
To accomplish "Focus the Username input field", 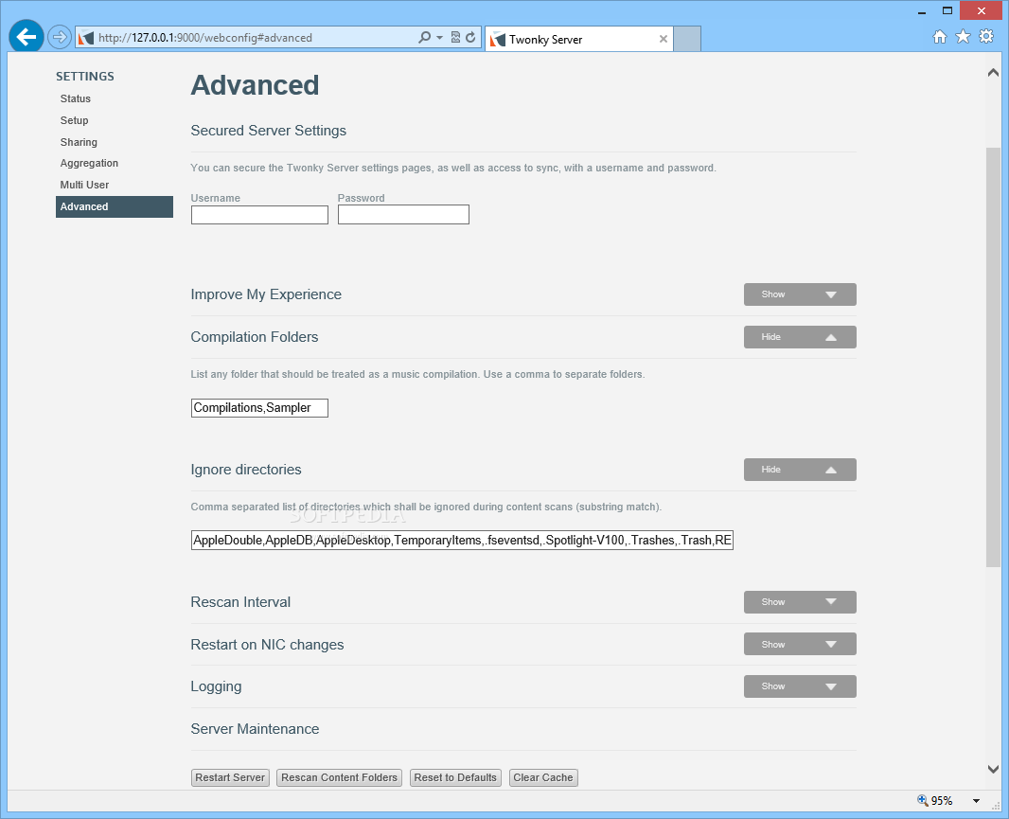I will pyautogui.click(x=259, y=215).
